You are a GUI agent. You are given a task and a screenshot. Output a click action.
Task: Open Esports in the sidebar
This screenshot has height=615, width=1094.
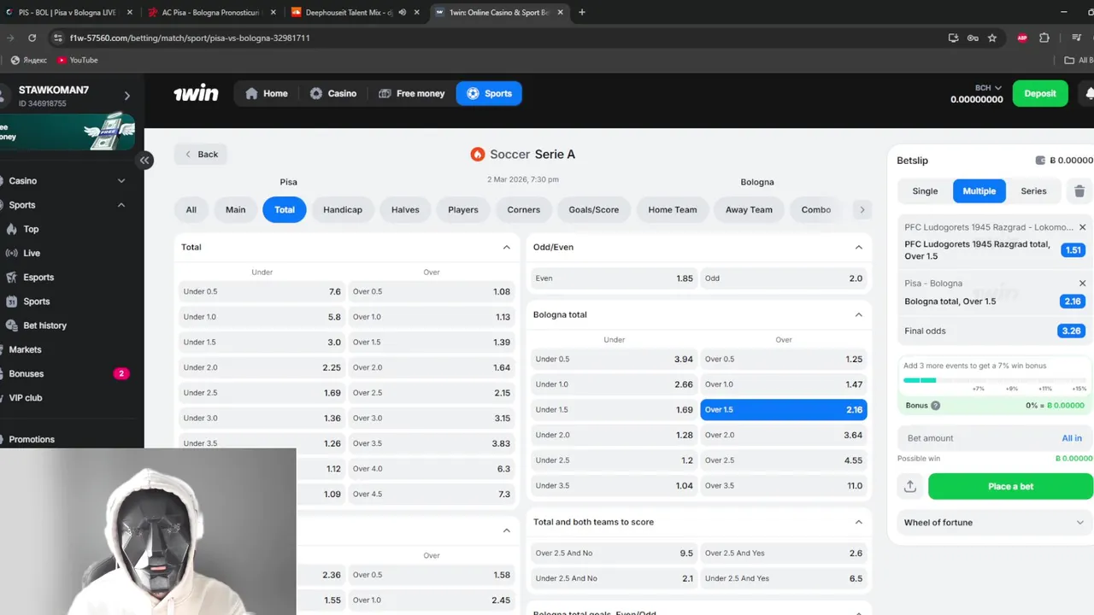[x=38, y=278]
